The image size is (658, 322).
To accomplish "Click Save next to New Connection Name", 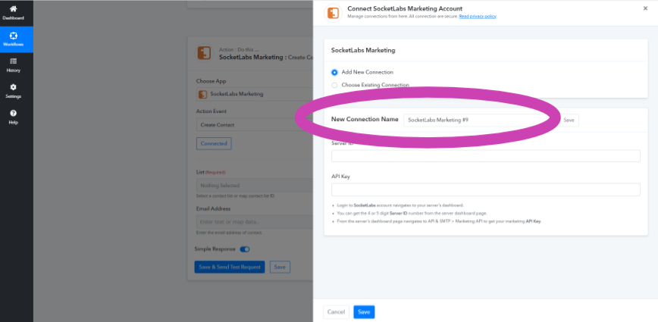I will pos(569,120).
